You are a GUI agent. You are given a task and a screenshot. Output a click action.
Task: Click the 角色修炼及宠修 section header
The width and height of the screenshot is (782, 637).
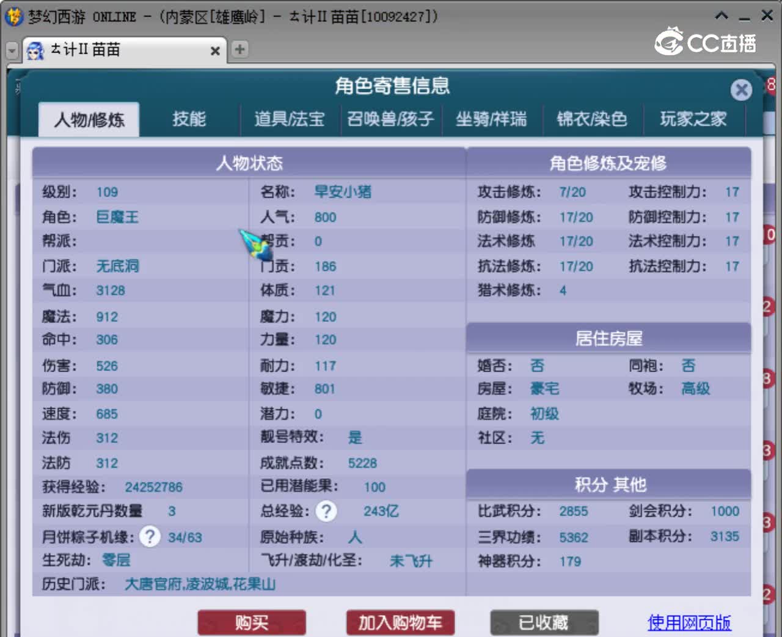608,163
